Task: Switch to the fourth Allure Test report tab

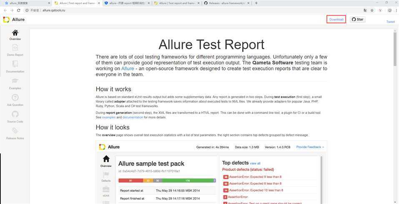Action: pos(176,3)
